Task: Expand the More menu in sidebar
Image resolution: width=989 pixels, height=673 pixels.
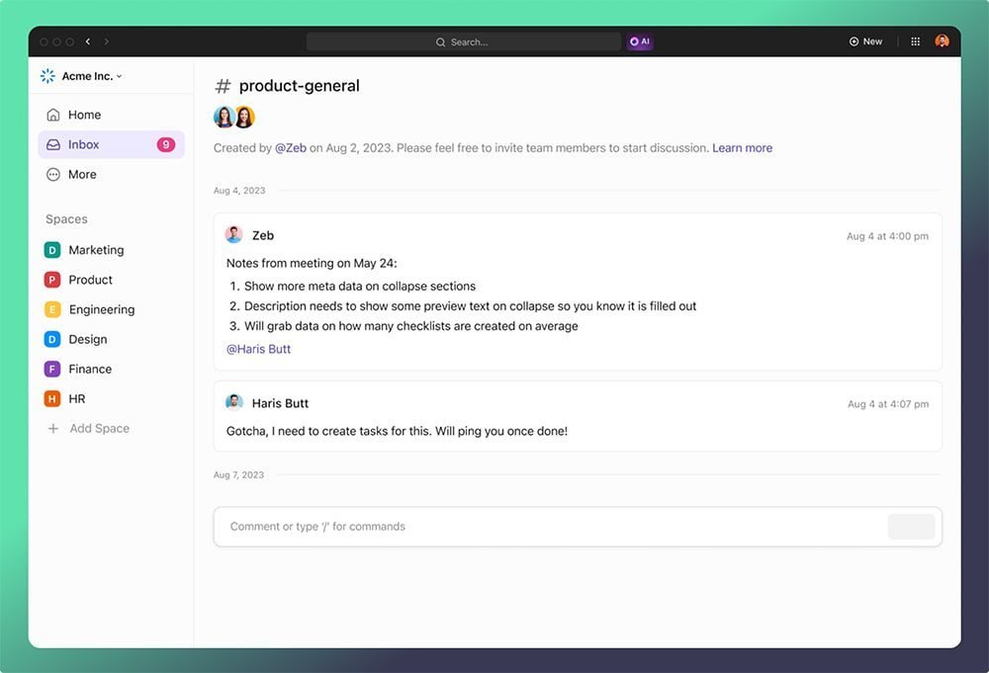Action: (82, 174)
